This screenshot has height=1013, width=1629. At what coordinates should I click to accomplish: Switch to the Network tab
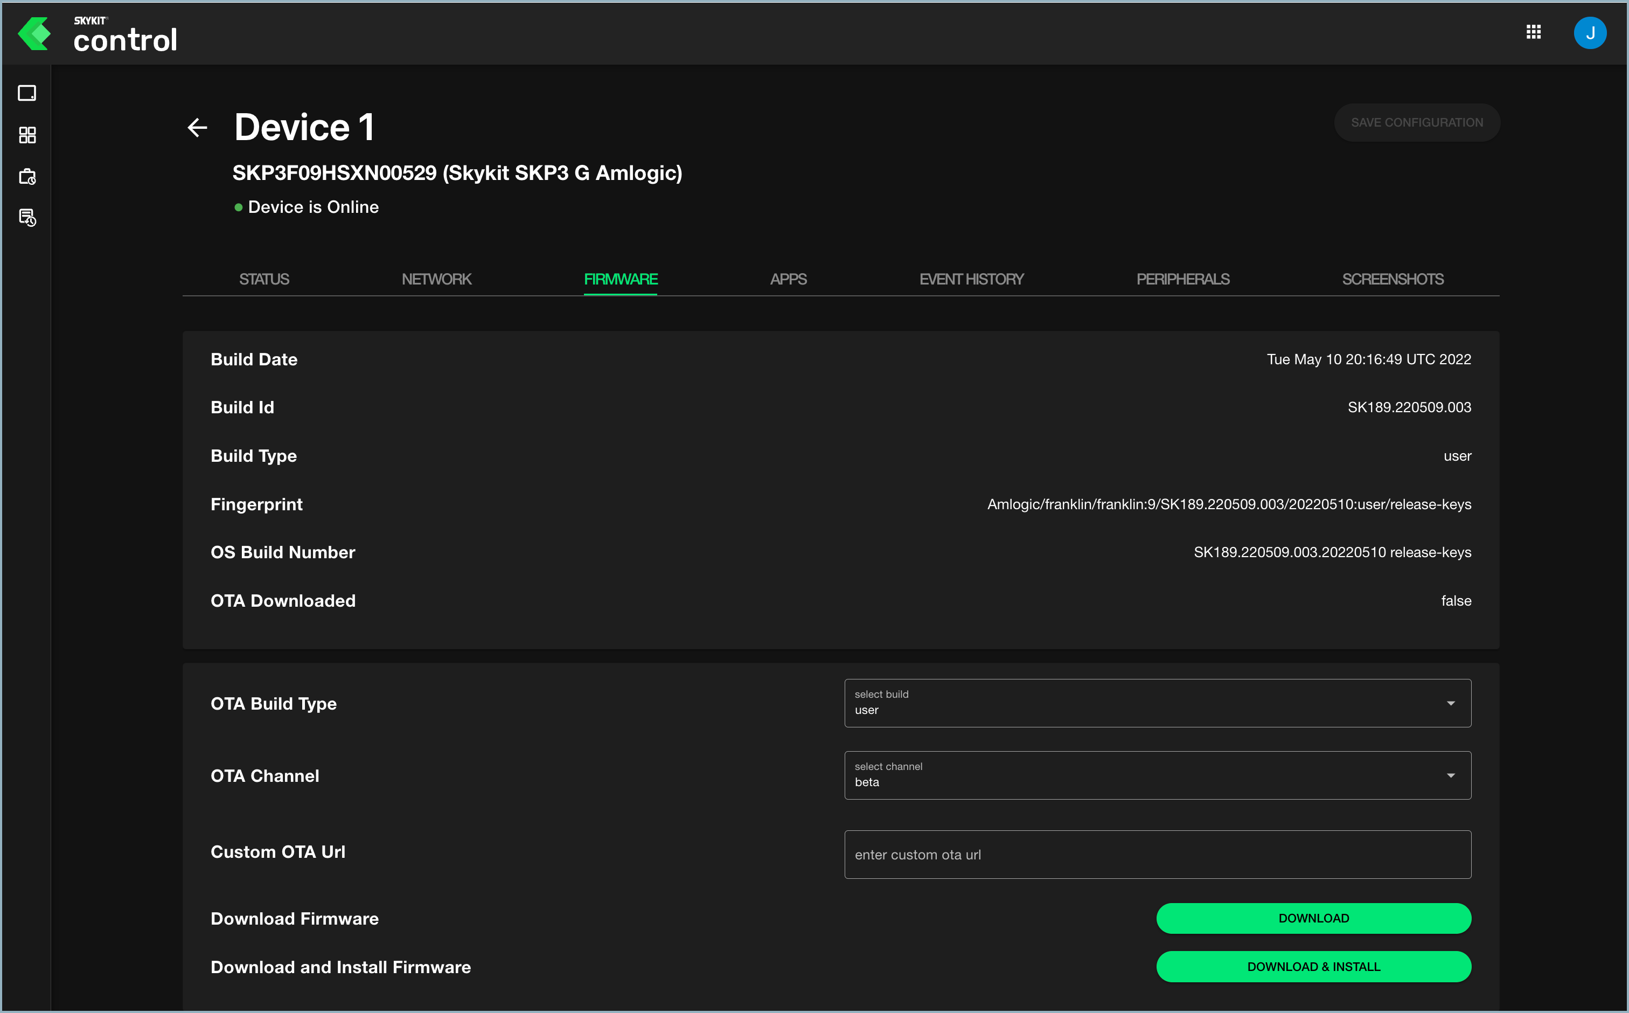pos(436,279)
